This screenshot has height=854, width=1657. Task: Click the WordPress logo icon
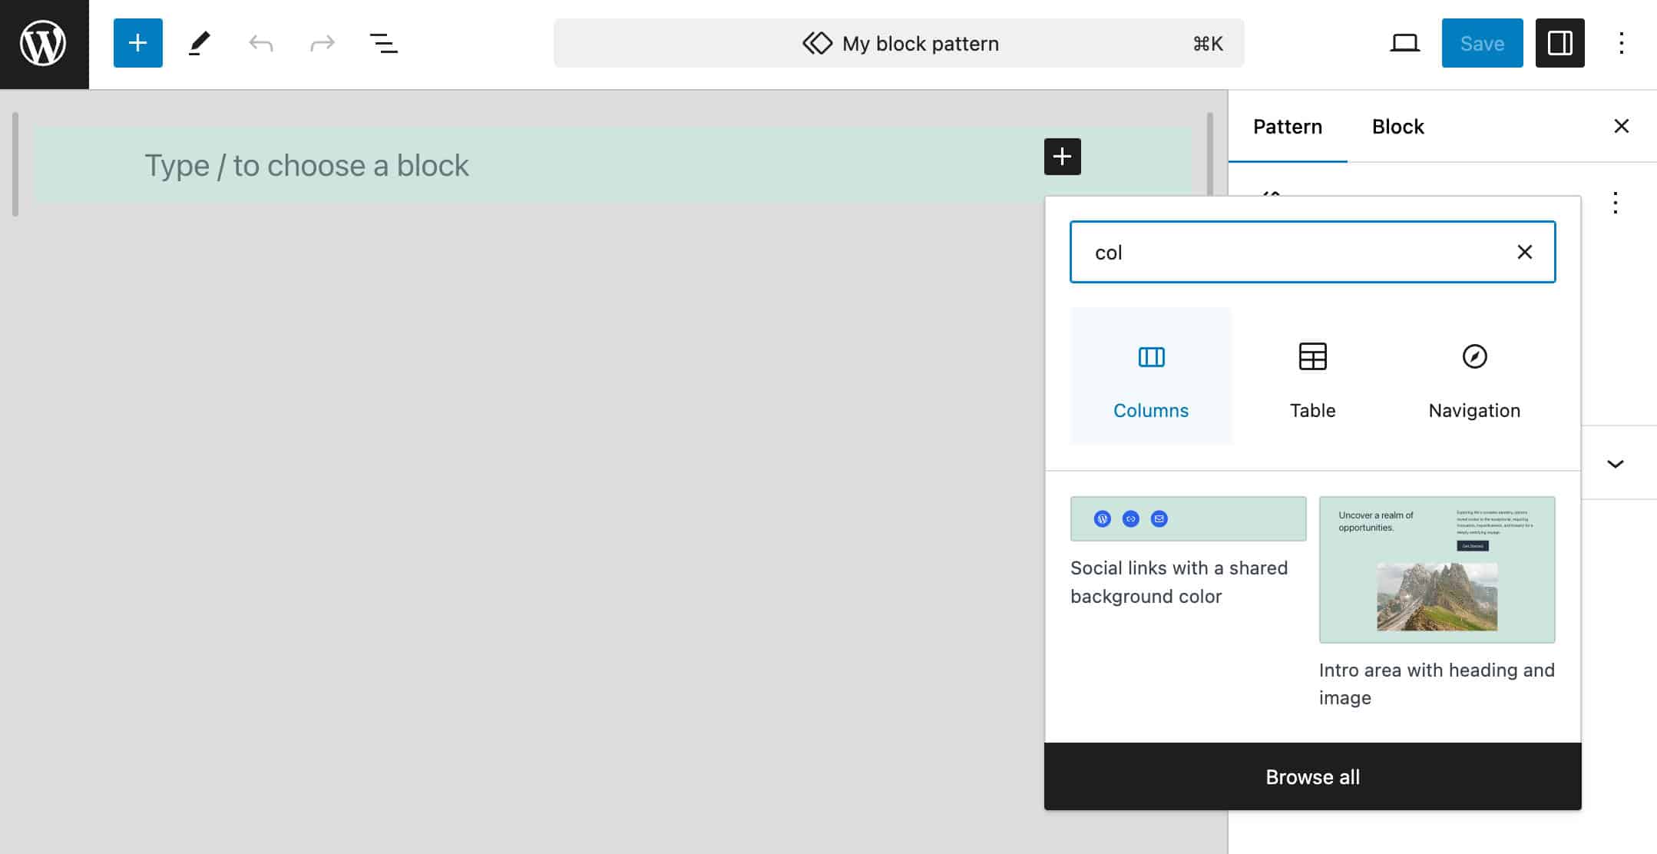click(44, 44)
